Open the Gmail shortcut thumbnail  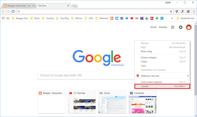pos(112,102)
